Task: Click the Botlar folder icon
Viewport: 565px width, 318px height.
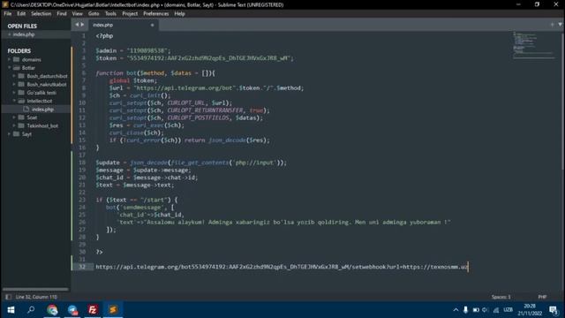Action: coord(17,68)
